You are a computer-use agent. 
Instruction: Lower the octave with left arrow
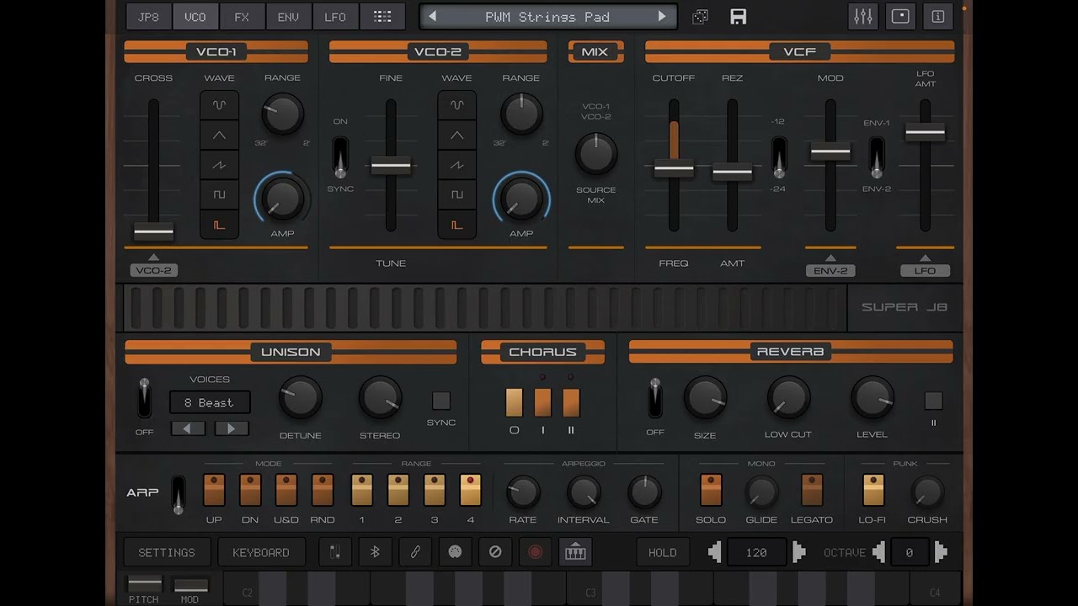point(879,552)
